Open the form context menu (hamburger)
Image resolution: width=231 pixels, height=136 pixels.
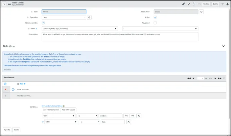[9, 4]
